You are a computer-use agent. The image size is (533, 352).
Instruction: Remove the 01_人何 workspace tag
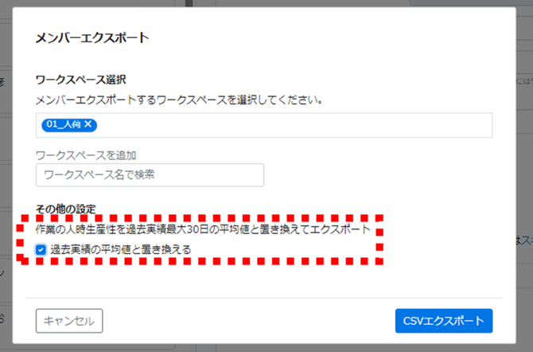pos(88,124)
